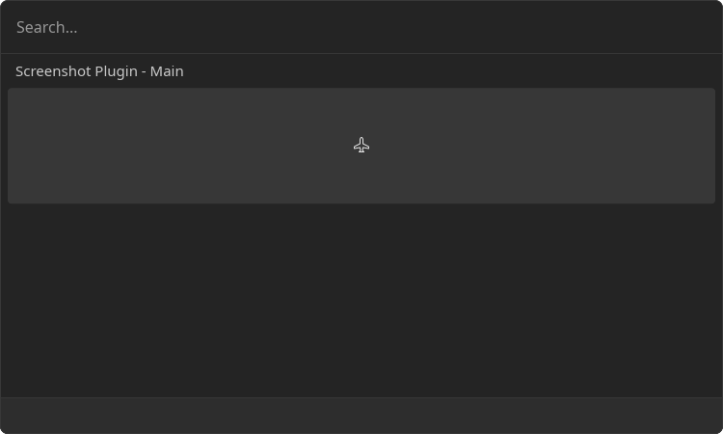723x434 pixels.
Task: Select the highlighted result row
Action: [361, 146]
